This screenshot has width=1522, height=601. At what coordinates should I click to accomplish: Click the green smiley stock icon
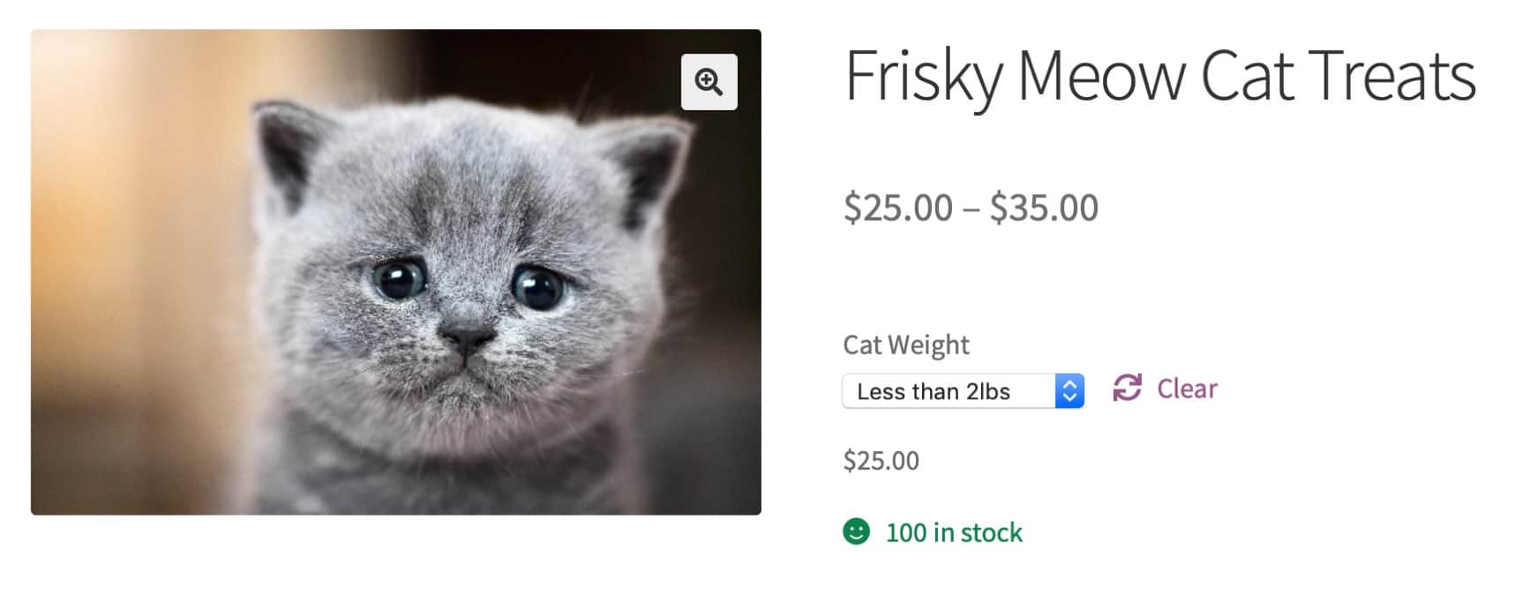coord(856,531)
